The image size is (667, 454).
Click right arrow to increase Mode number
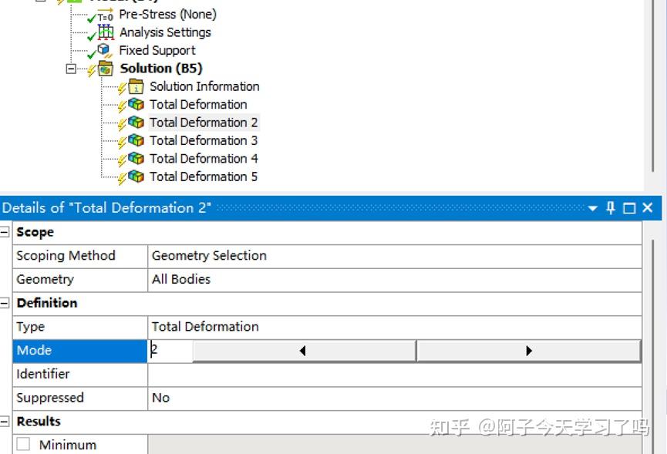click(529, 351)
